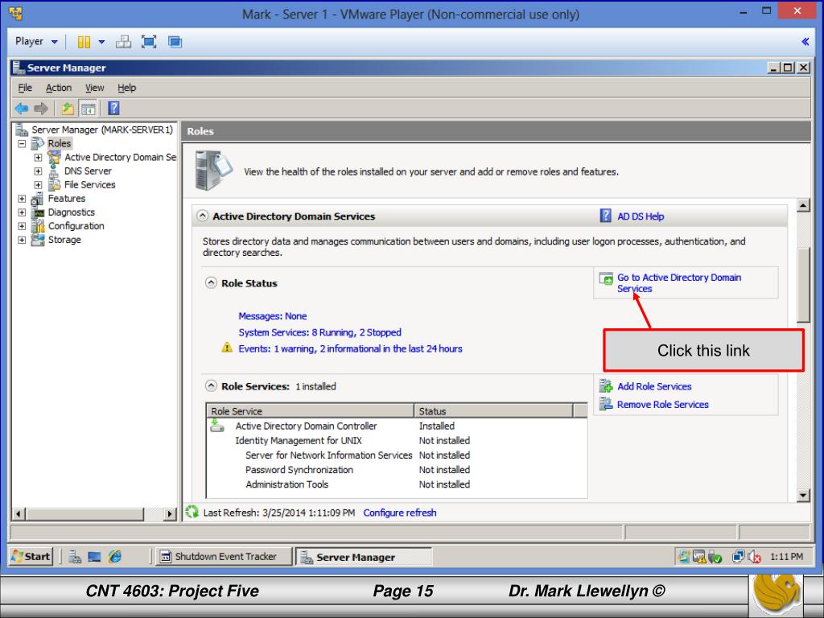Expand Active Directory Domain Services tree node
The height and width of the screenshot is (618, 824).
click(38, 157)
